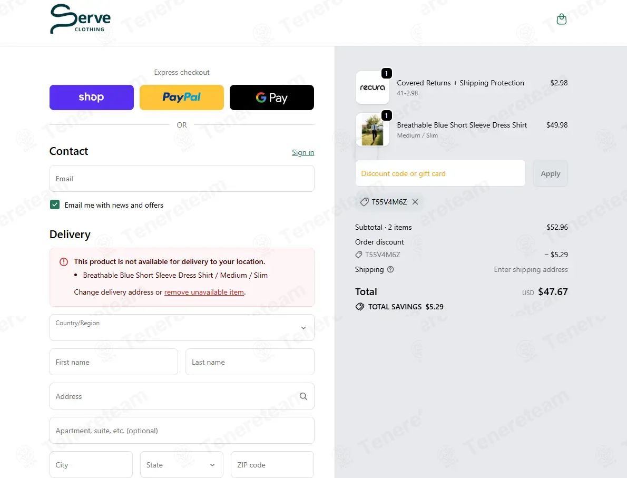Focus the Last name field

click(x=250, y=362)
